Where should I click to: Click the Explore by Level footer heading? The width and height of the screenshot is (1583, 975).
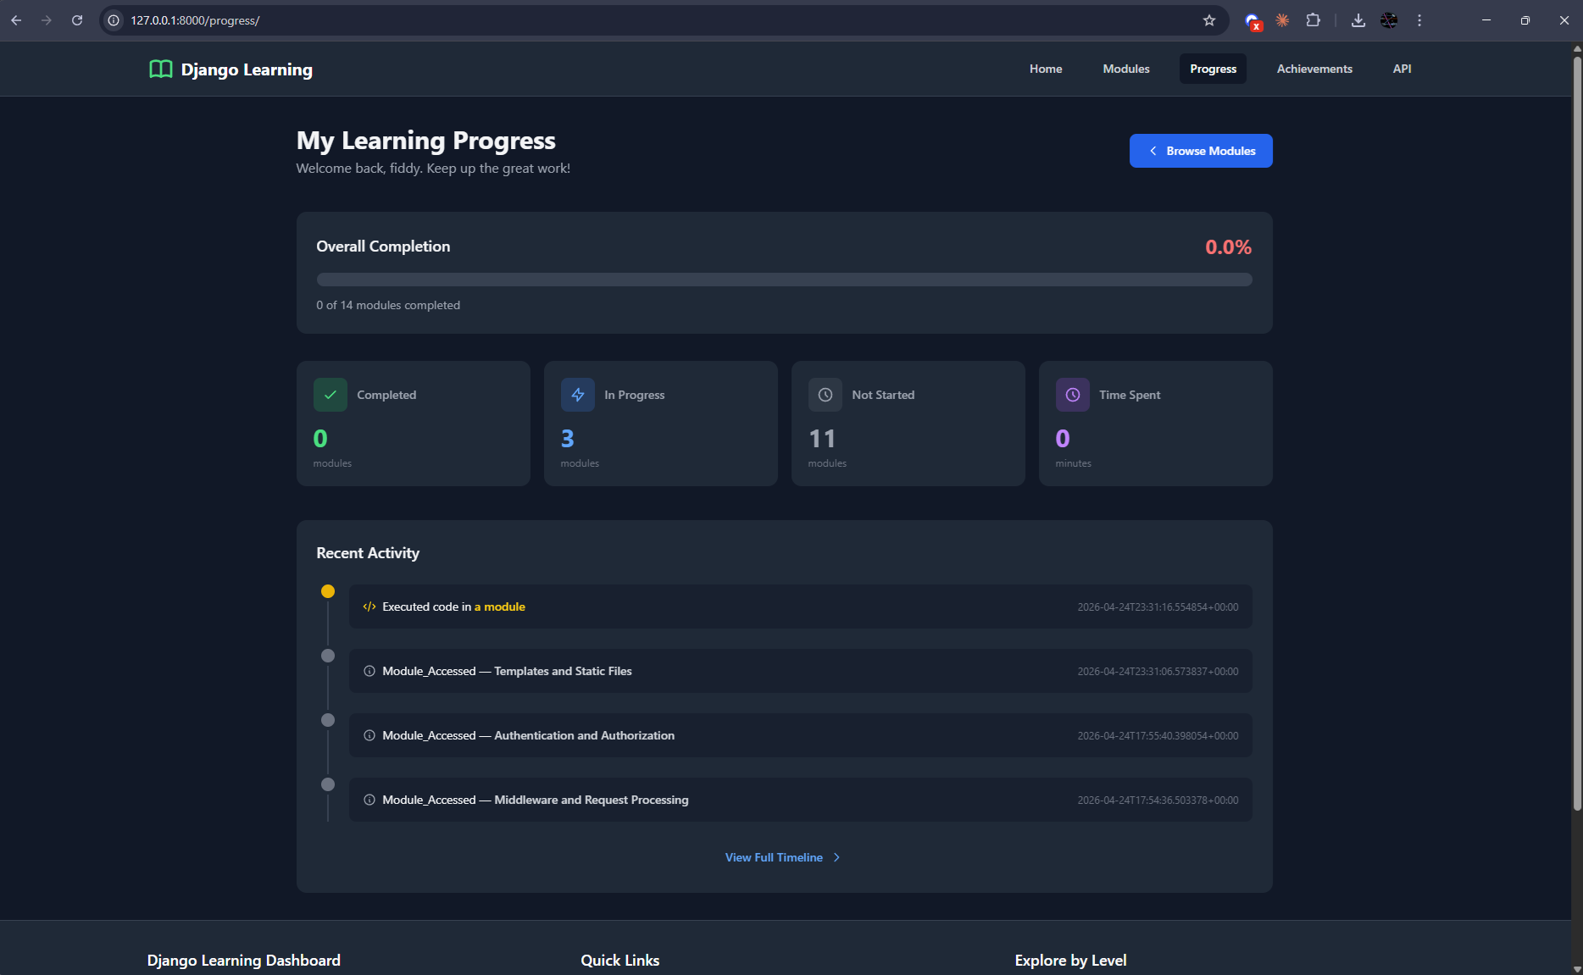click(1070, 960)
